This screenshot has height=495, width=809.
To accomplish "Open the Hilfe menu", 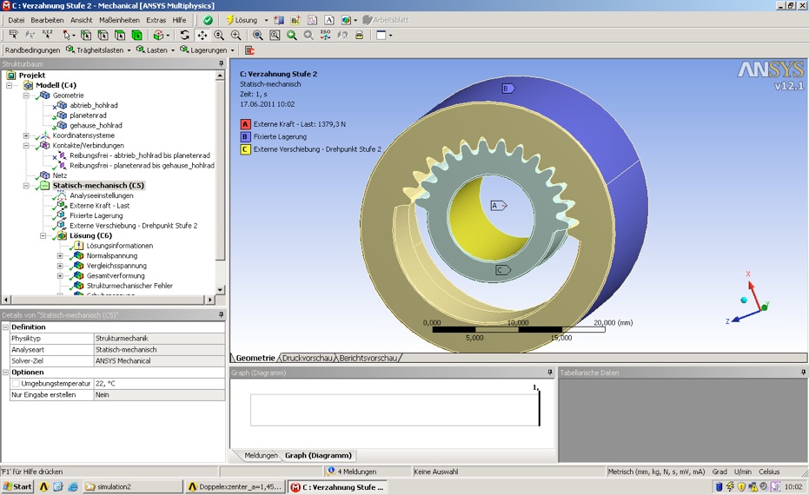I will pyautogui.click(x=179, y=20).
